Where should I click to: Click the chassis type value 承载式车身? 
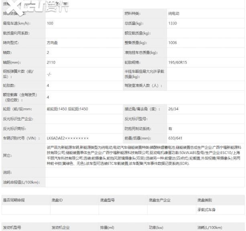206,210
